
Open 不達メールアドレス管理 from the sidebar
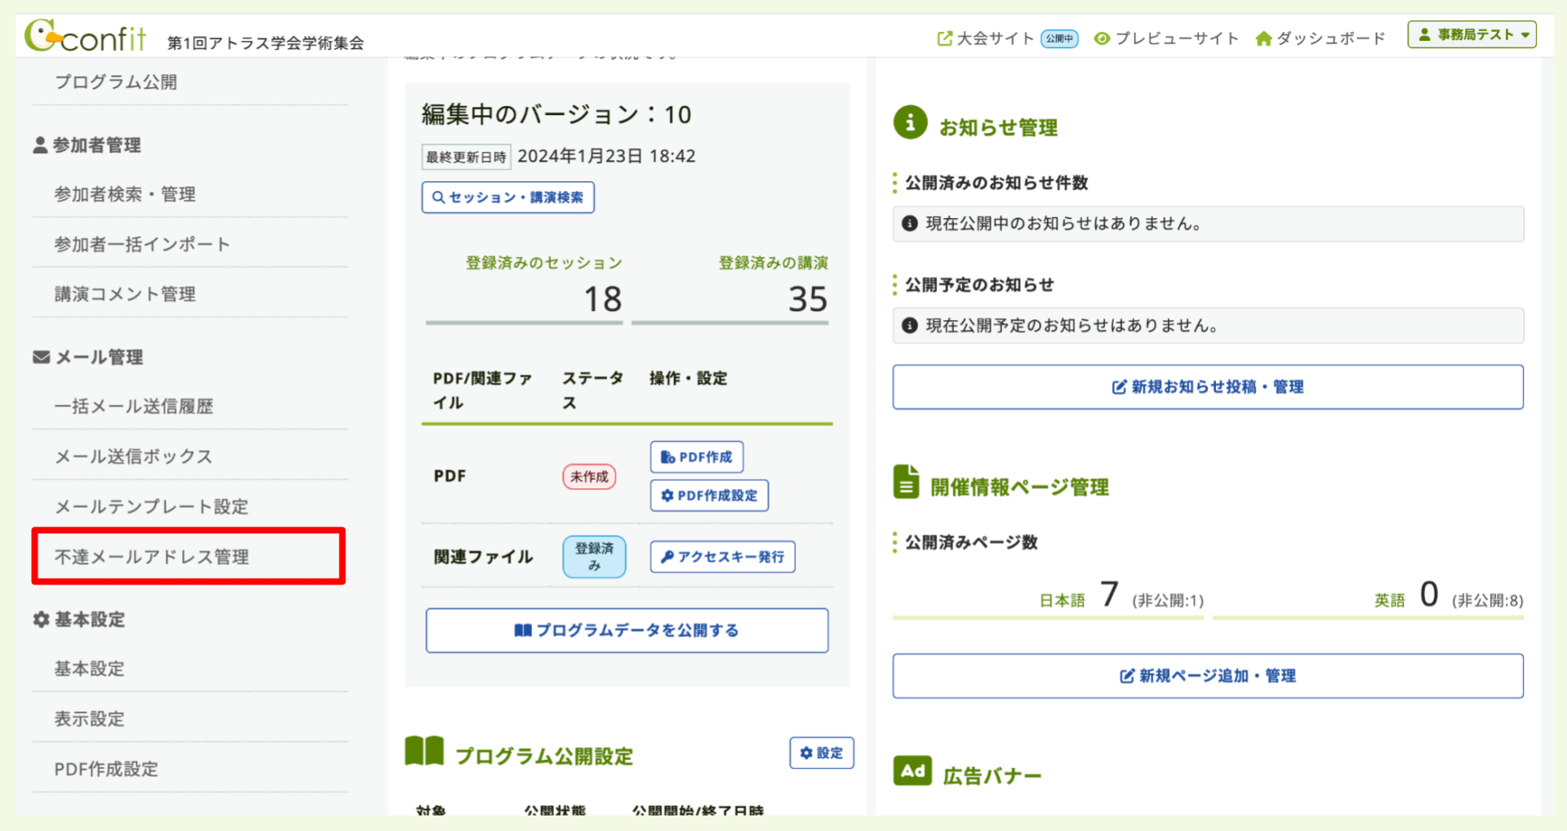152,557
